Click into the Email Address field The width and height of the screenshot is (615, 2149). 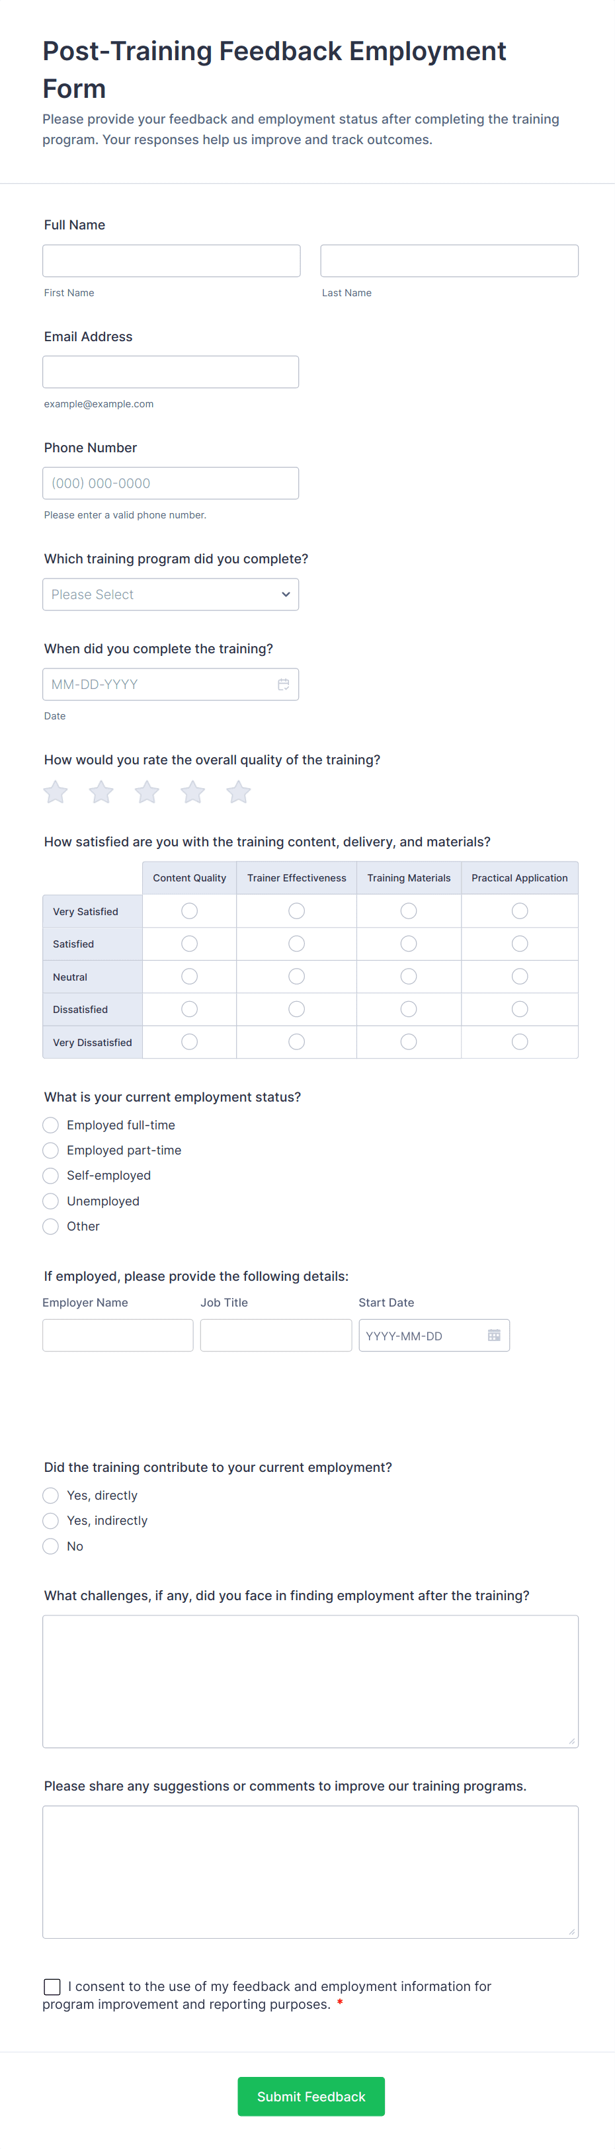coord(170,371)
